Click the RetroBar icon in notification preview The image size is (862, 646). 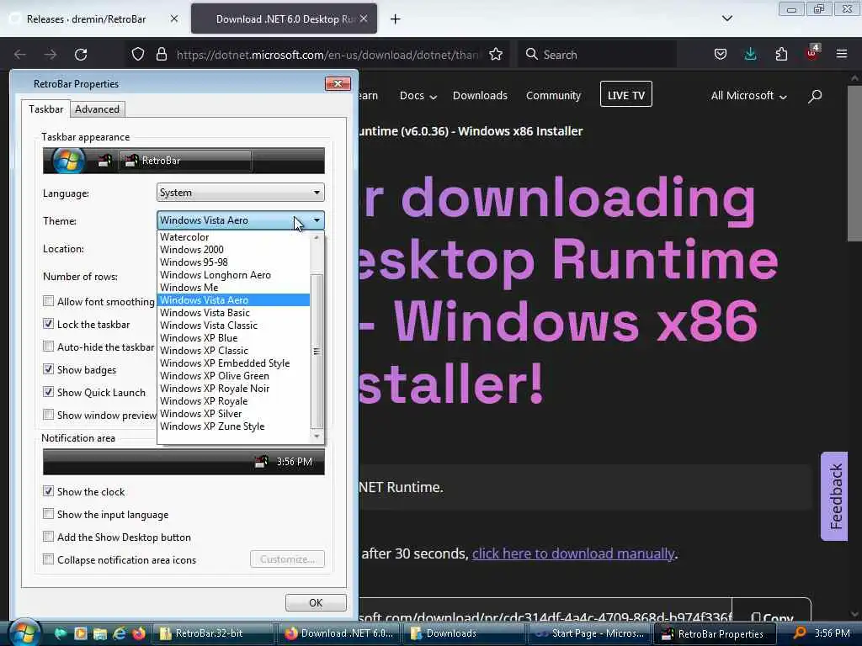(x=261, y=462)
